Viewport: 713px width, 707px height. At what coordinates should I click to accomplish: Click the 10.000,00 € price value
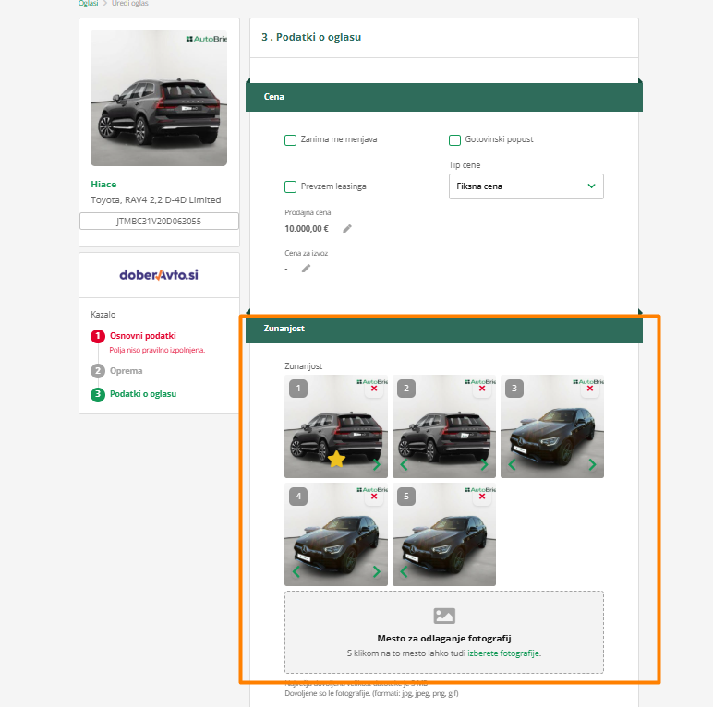point(307,229)
